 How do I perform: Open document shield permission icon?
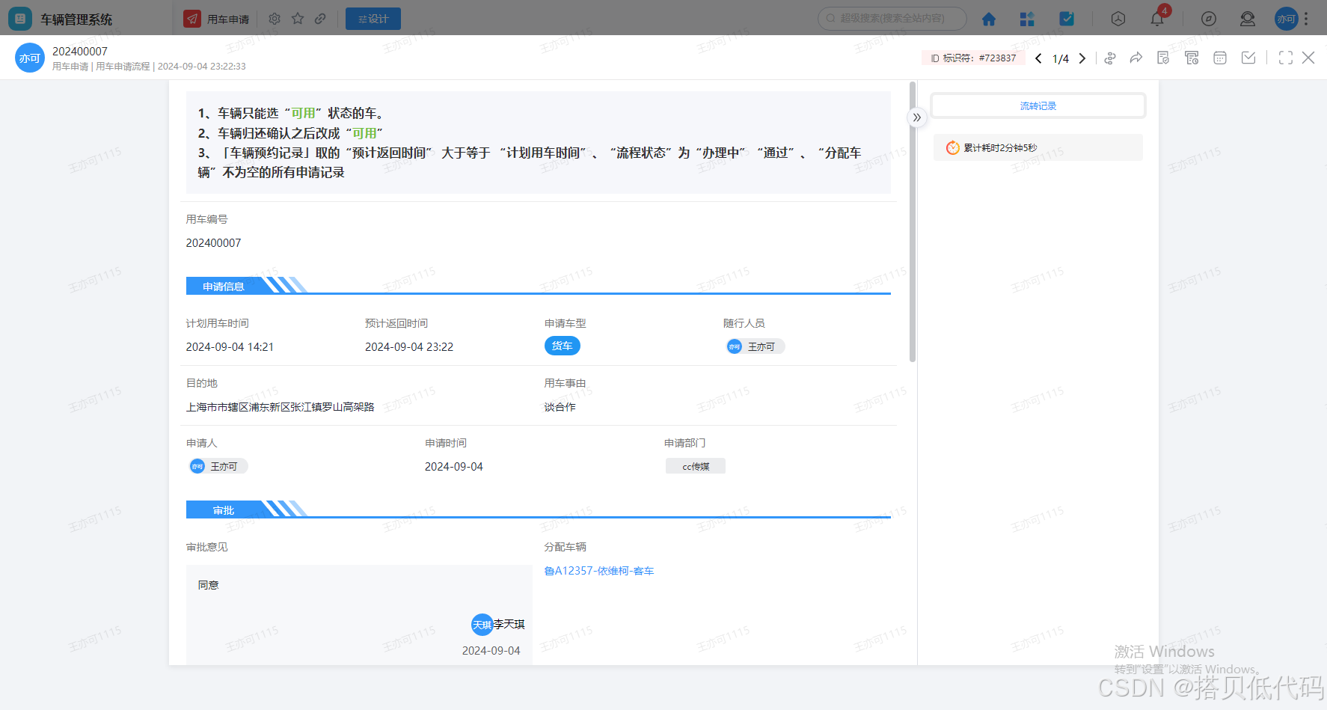1163,58
